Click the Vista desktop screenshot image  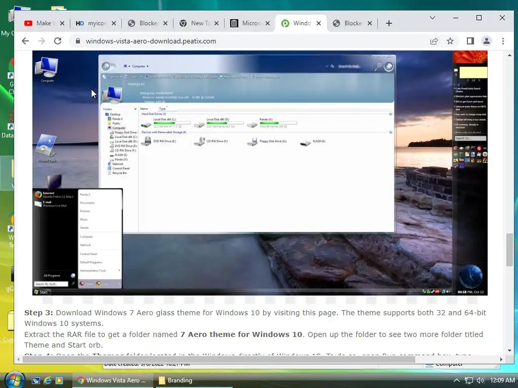[x=260, y=173]
